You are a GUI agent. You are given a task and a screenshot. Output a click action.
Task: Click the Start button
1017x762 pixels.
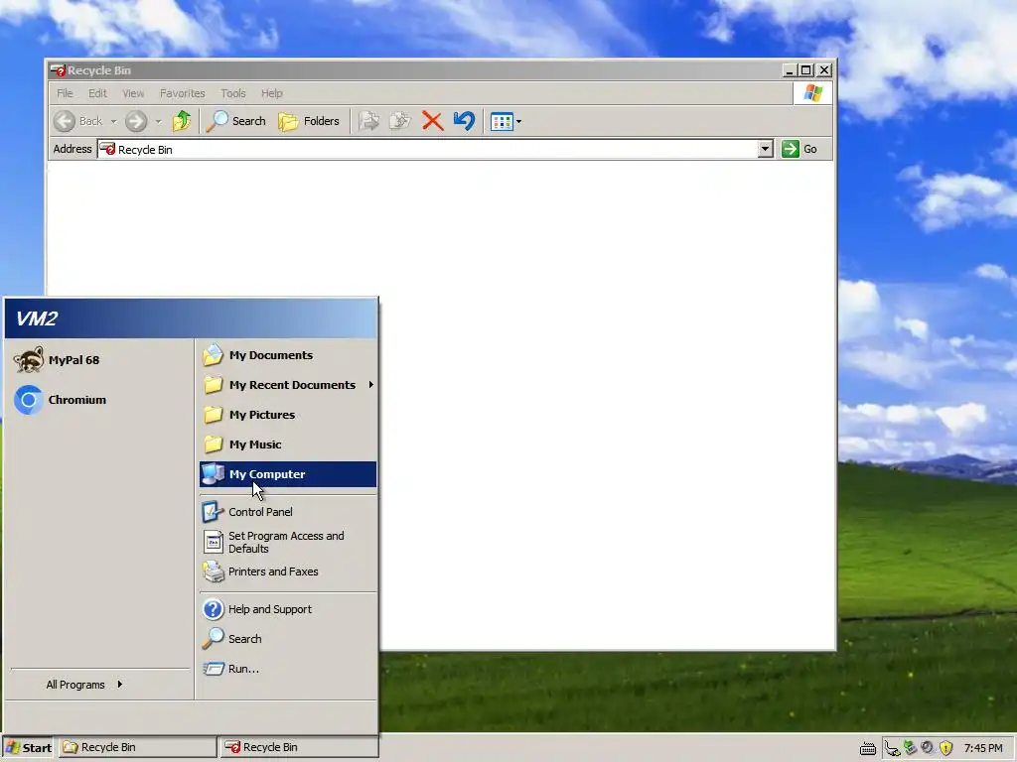click(x=29, y=748)
